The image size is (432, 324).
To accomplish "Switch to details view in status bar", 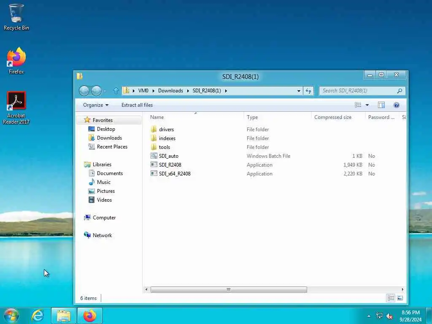I will (391, 298).
